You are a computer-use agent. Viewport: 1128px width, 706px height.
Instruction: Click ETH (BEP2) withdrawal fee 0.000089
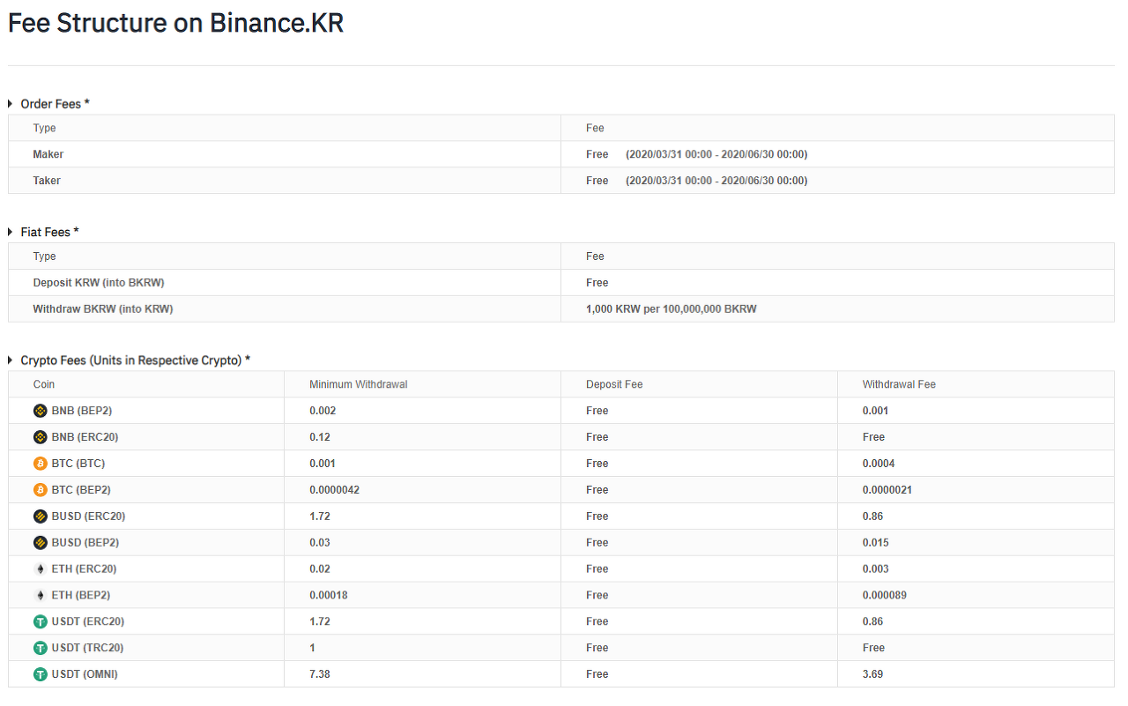click(885, 596)
